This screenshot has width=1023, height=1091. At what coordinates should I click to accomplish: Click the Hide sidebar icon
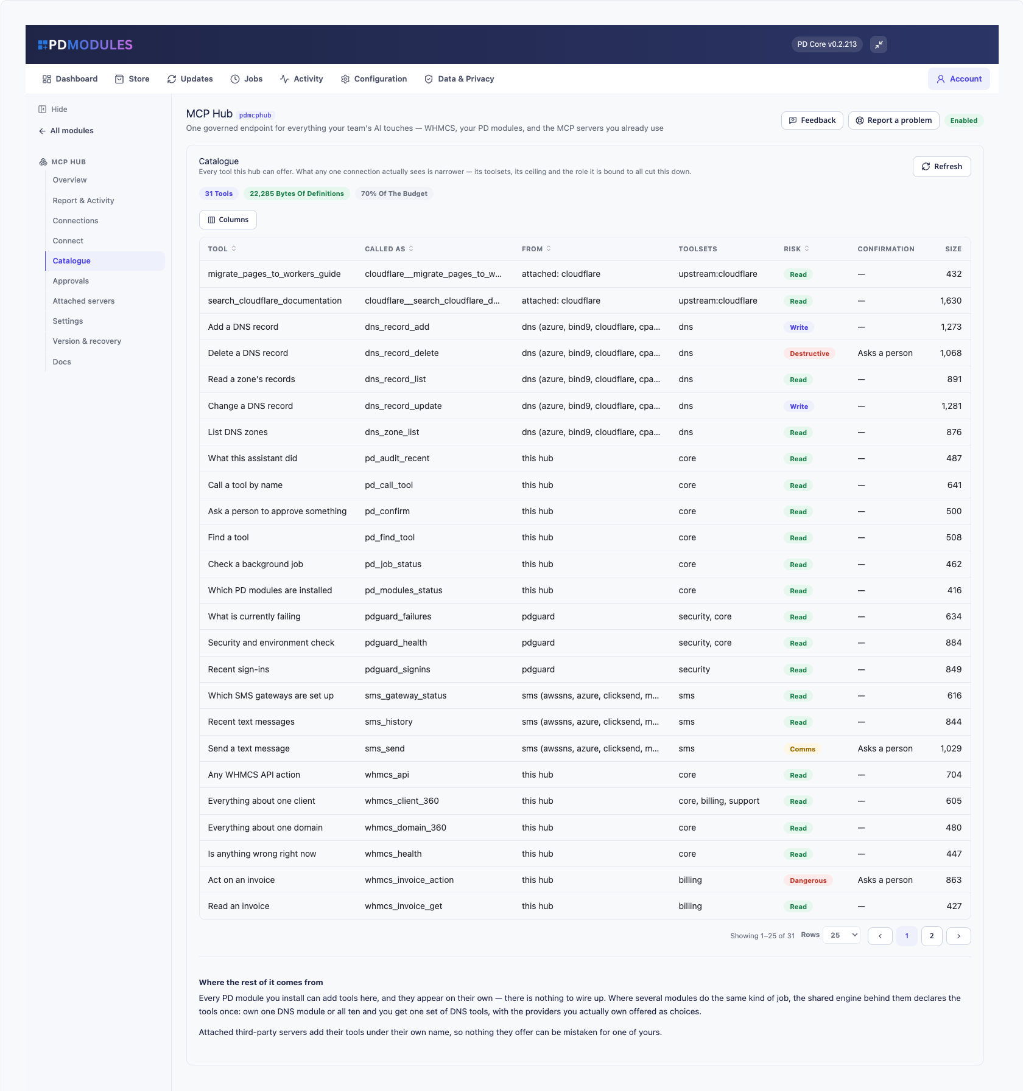pos(42,110)
